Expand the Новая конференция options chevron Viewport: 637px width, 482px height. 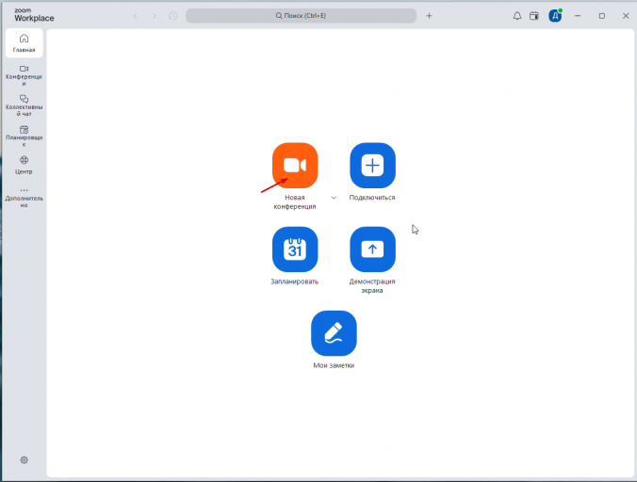(x=334, y=198)
